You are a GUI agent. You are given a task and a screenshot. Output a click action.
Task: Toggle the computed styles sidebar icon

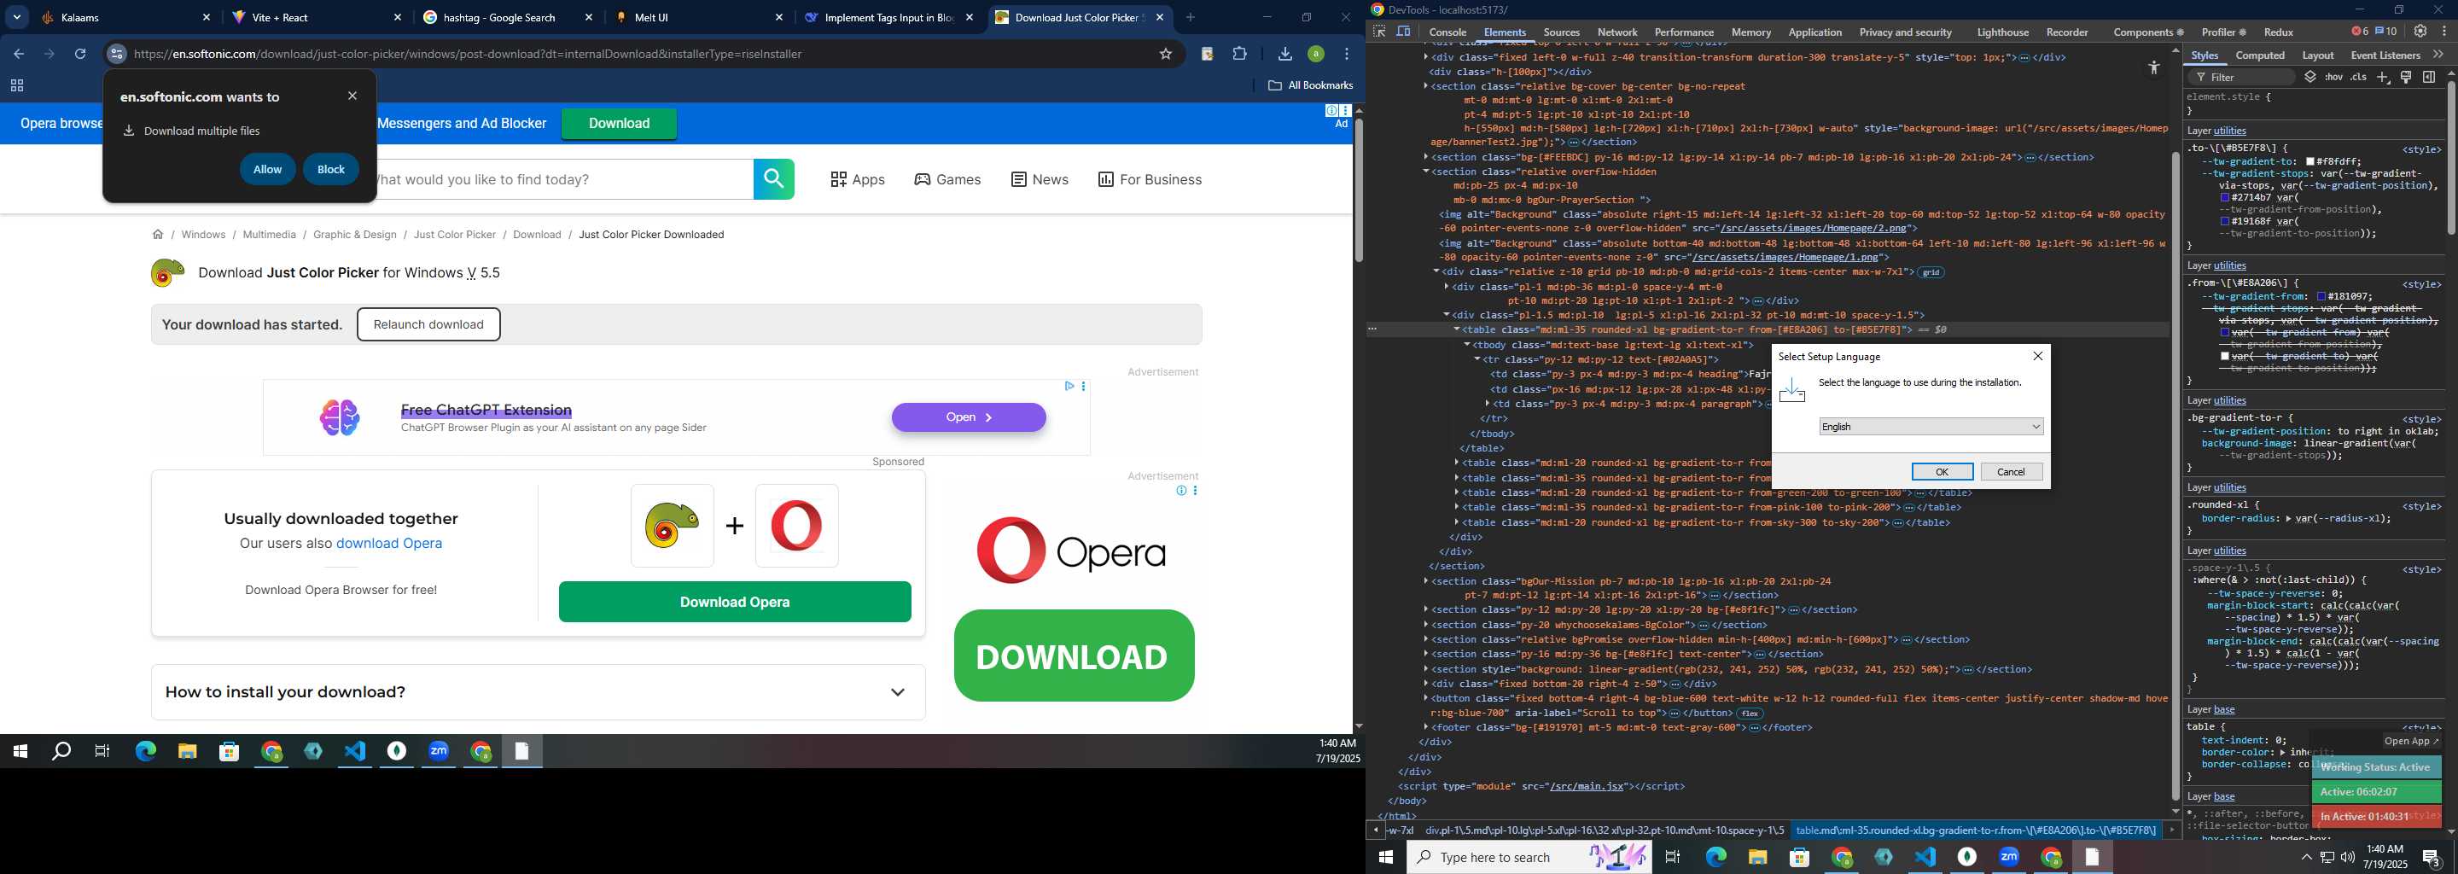(2429, 78)
